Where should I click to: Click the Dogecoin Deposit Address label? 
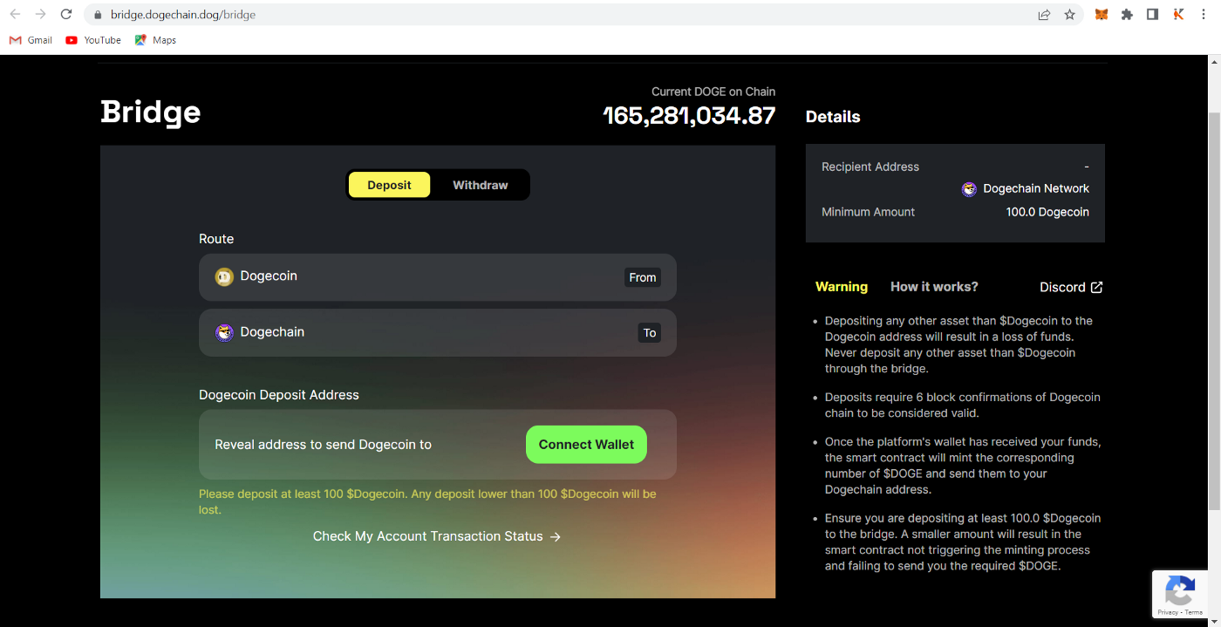(x=279, y=395)
